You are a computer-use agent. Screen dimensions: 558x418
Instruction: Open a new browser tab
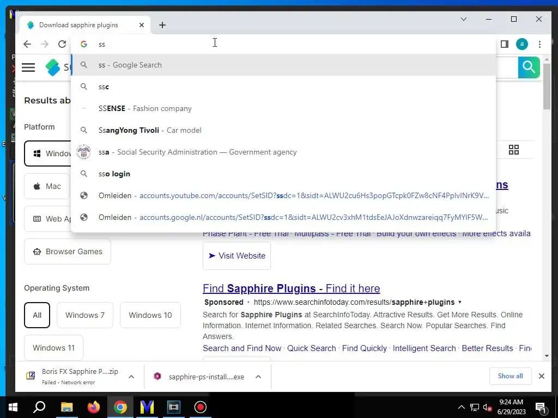point(162,25)
